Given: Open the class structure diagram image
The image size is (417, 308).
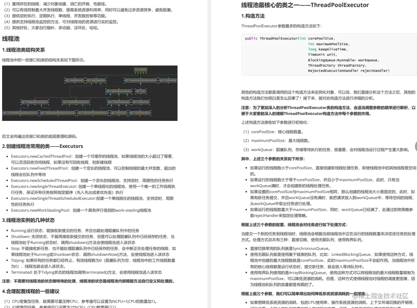Looking at the screenshot, I should (x=90, y=93).
